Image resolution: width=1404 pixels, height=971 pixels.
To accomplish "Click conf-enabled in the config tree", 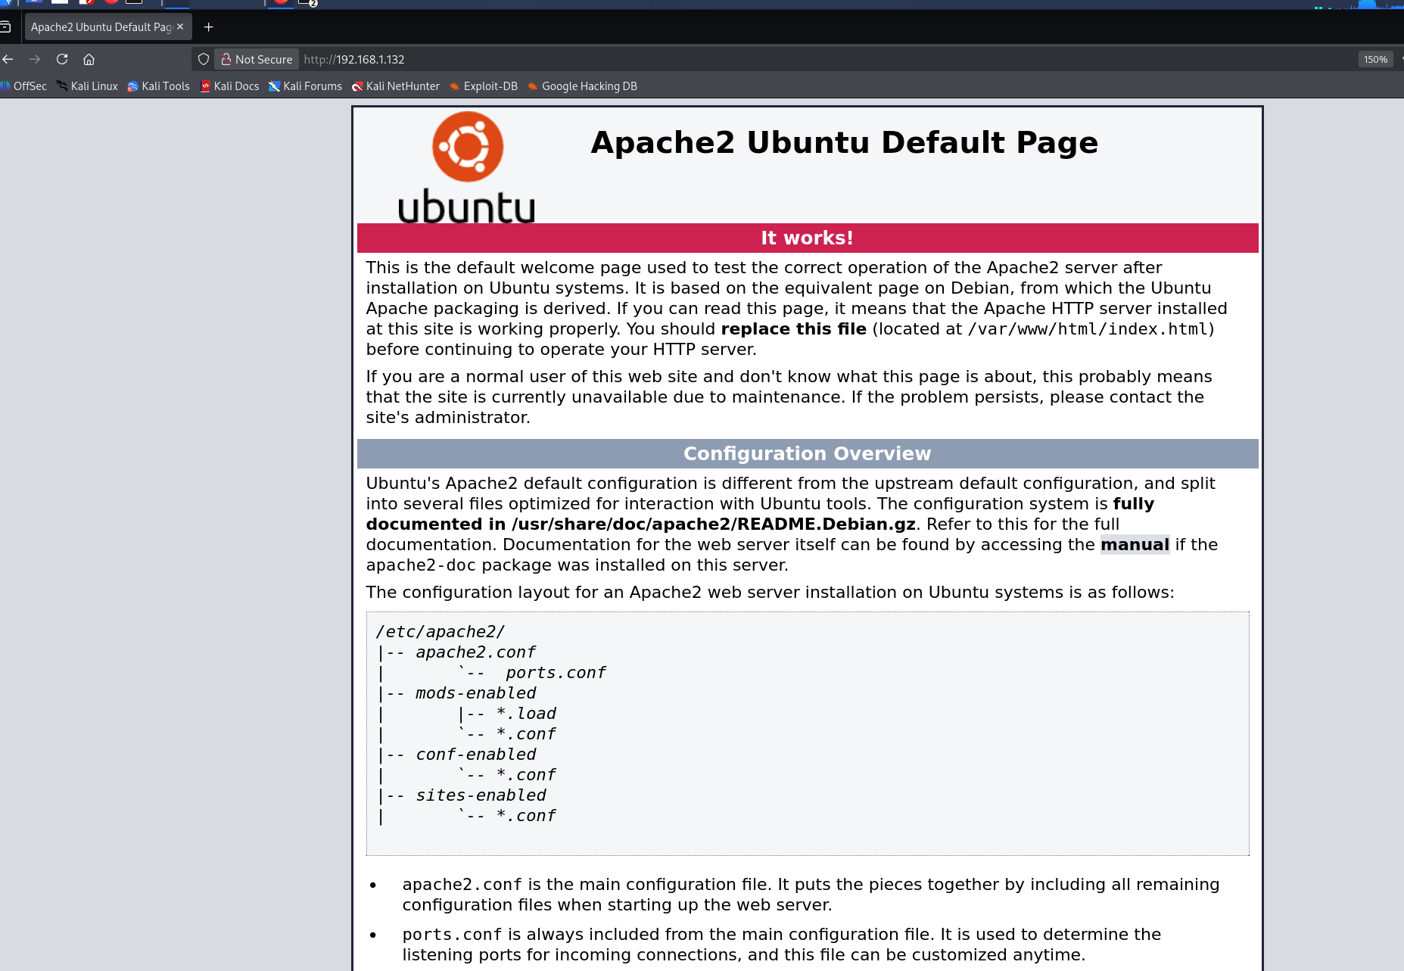I will click(475, 755).
